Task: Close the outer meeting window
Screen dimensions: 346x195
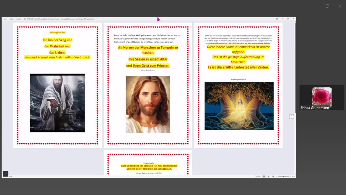Action: click(340, 6)
